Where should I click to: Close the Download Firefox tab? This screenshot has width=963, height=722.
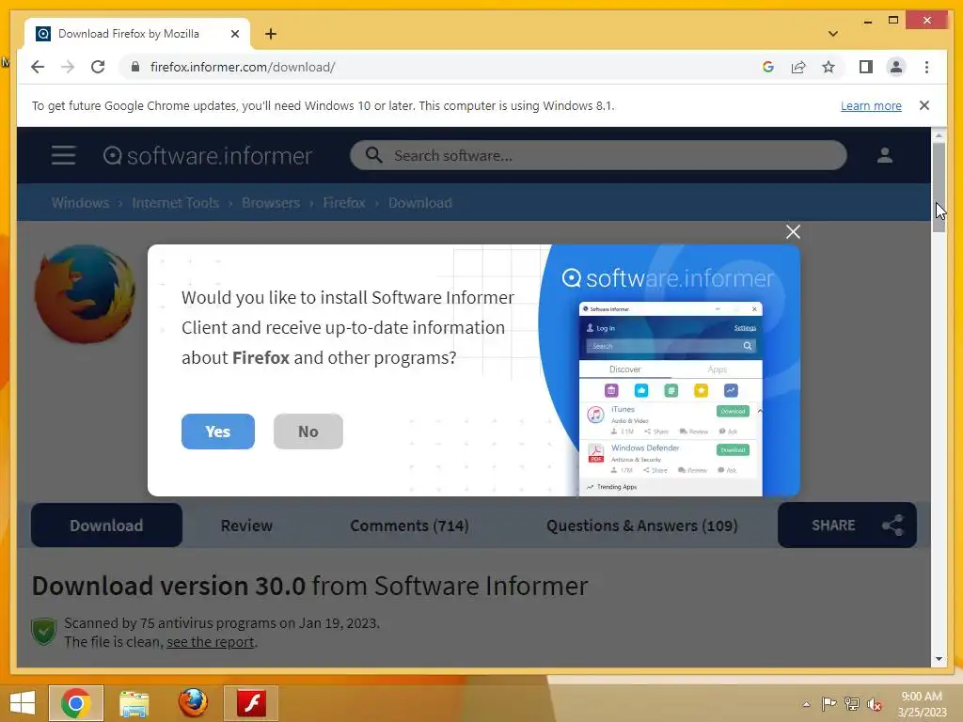pos(234,34)
